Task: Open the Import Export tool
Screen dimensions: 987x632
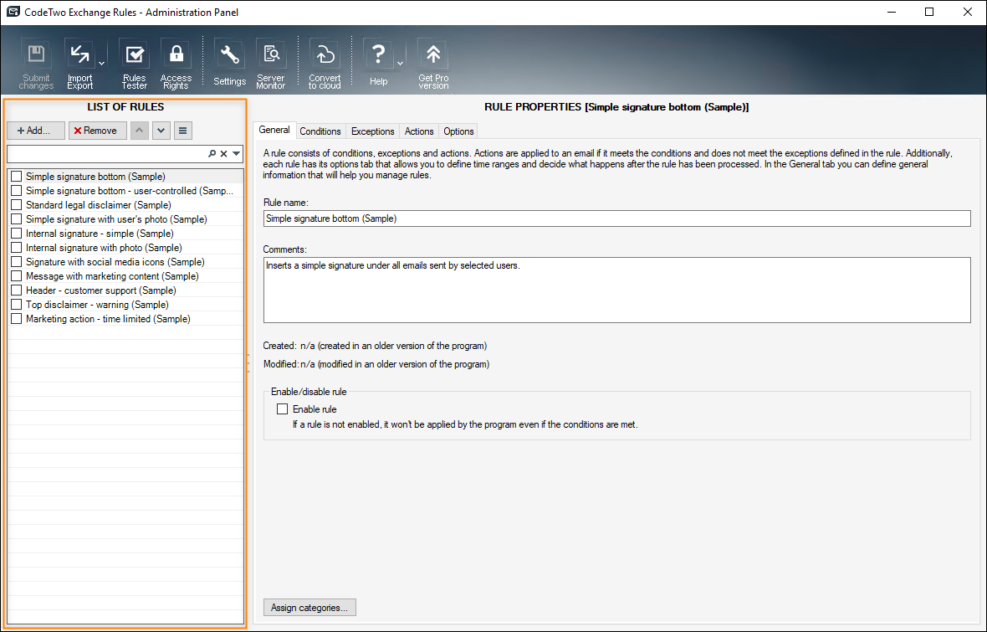Action: point(80,64)
